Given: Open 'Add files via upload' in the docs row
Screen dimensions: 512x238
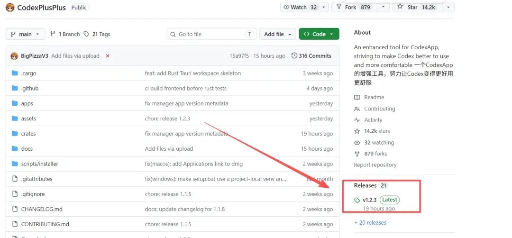Looking at the screenshot, I should pos(169,148).
